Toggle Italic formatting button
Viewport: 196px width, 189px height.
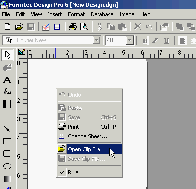point(155,41)
